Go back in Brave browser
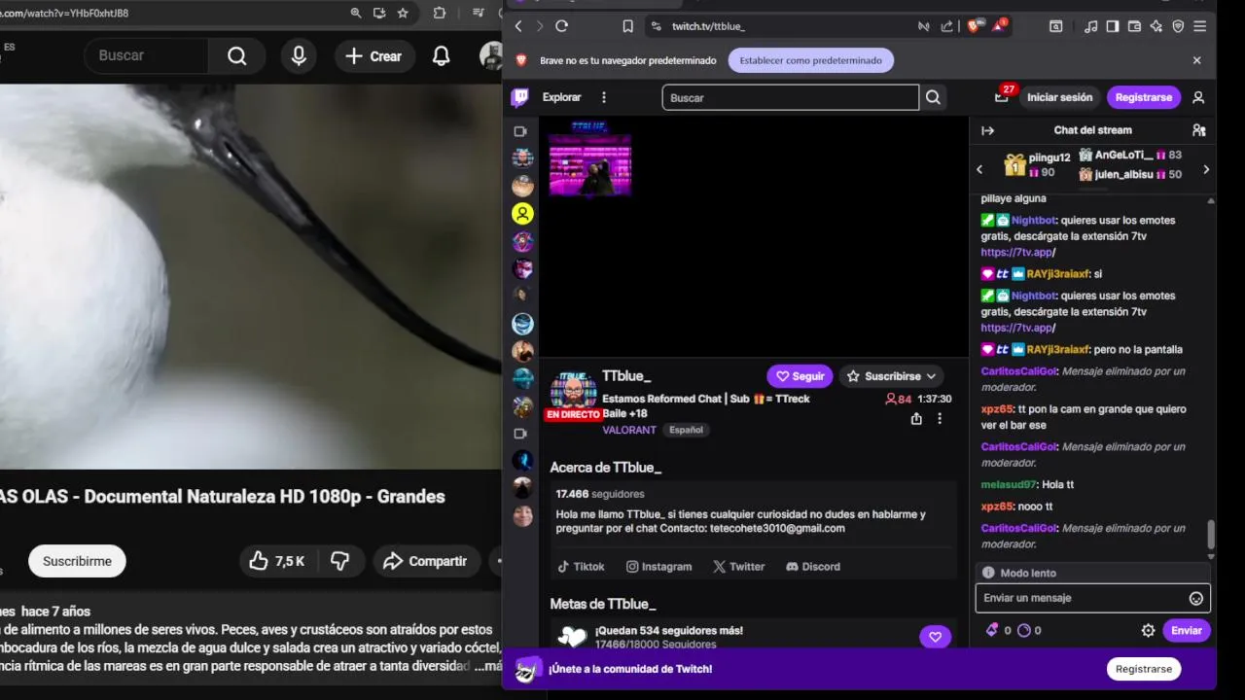Image resolution: width=1245 pixels, height=700 pixels. click(x=517, y=26)
